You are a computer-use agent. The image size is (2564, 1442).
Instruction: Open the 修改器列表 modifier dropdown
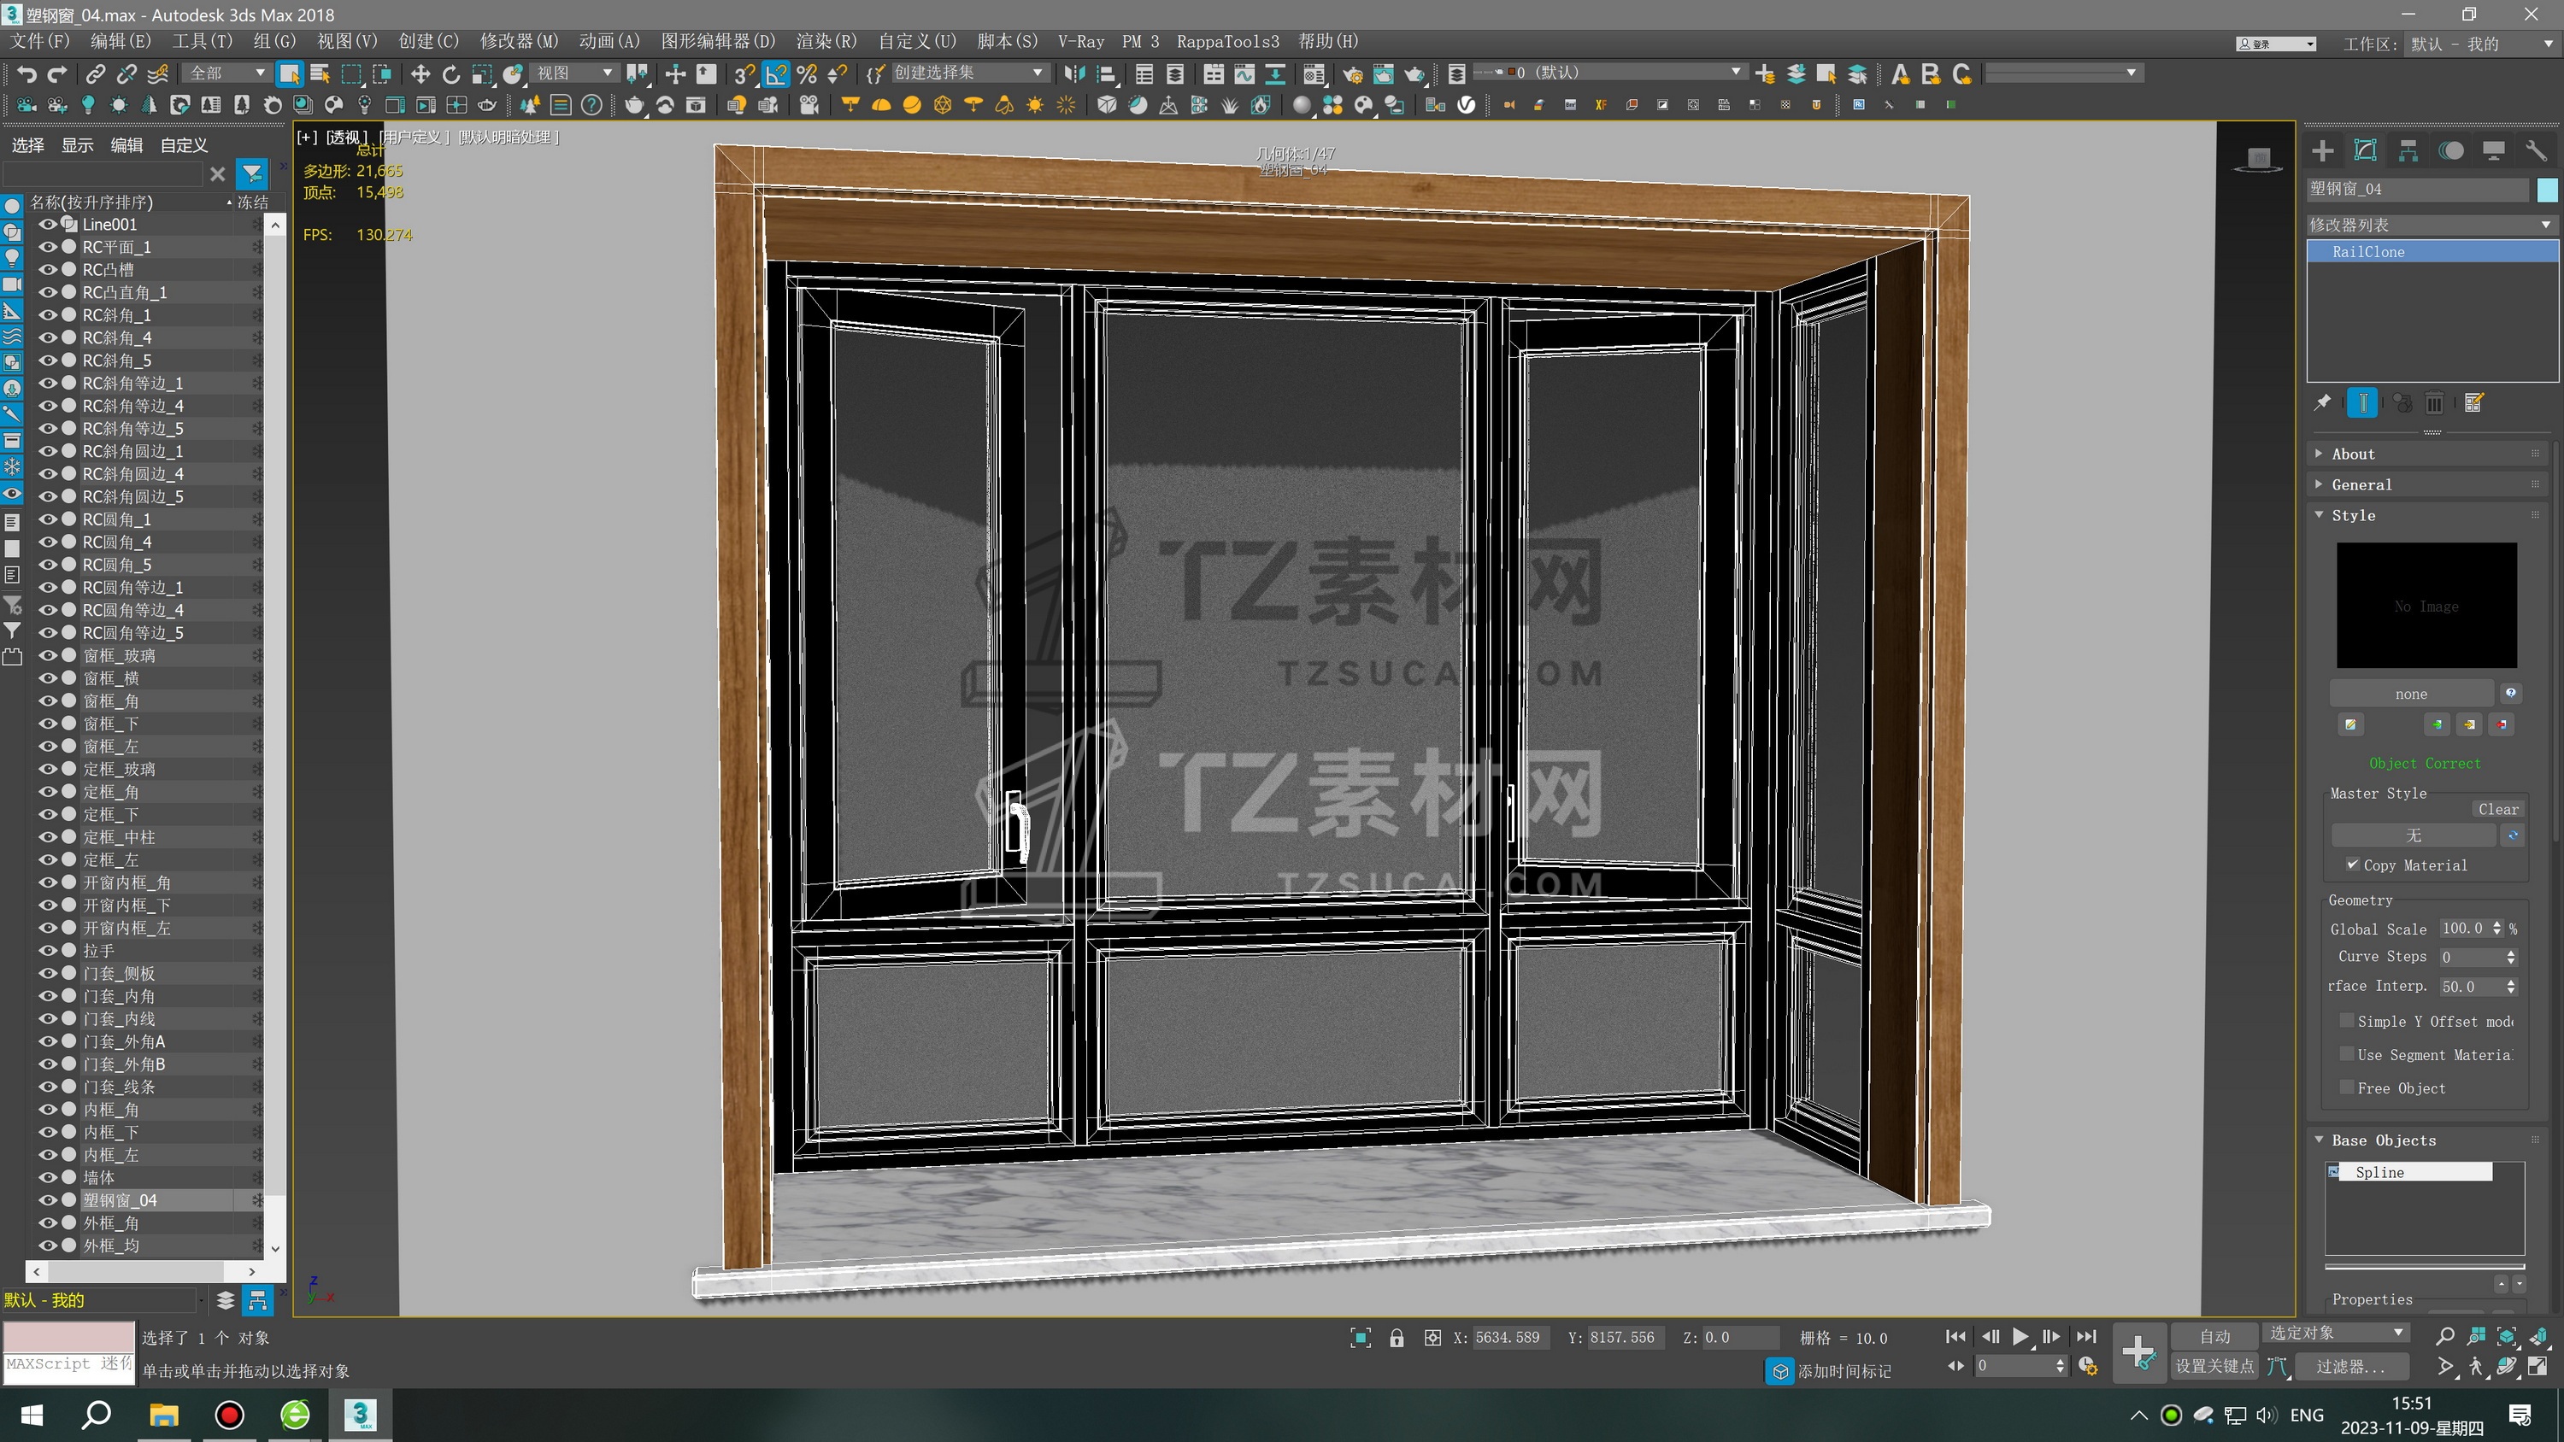[2430, 225]
